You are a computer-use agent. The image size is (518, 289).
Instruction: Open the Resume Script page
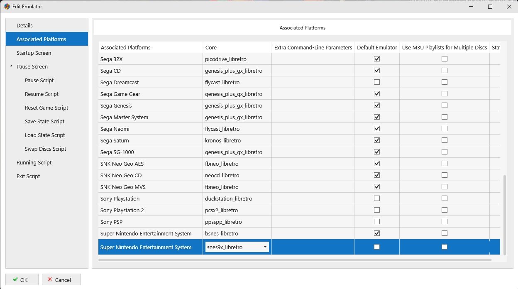(x=47, y=94)
